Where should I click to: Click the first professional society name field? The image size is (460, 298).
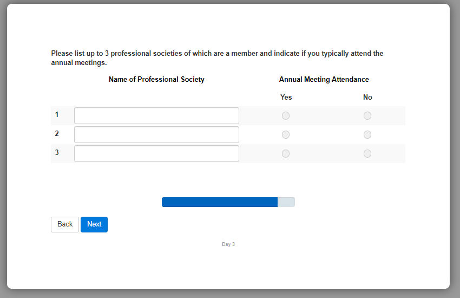pos(156,116)
